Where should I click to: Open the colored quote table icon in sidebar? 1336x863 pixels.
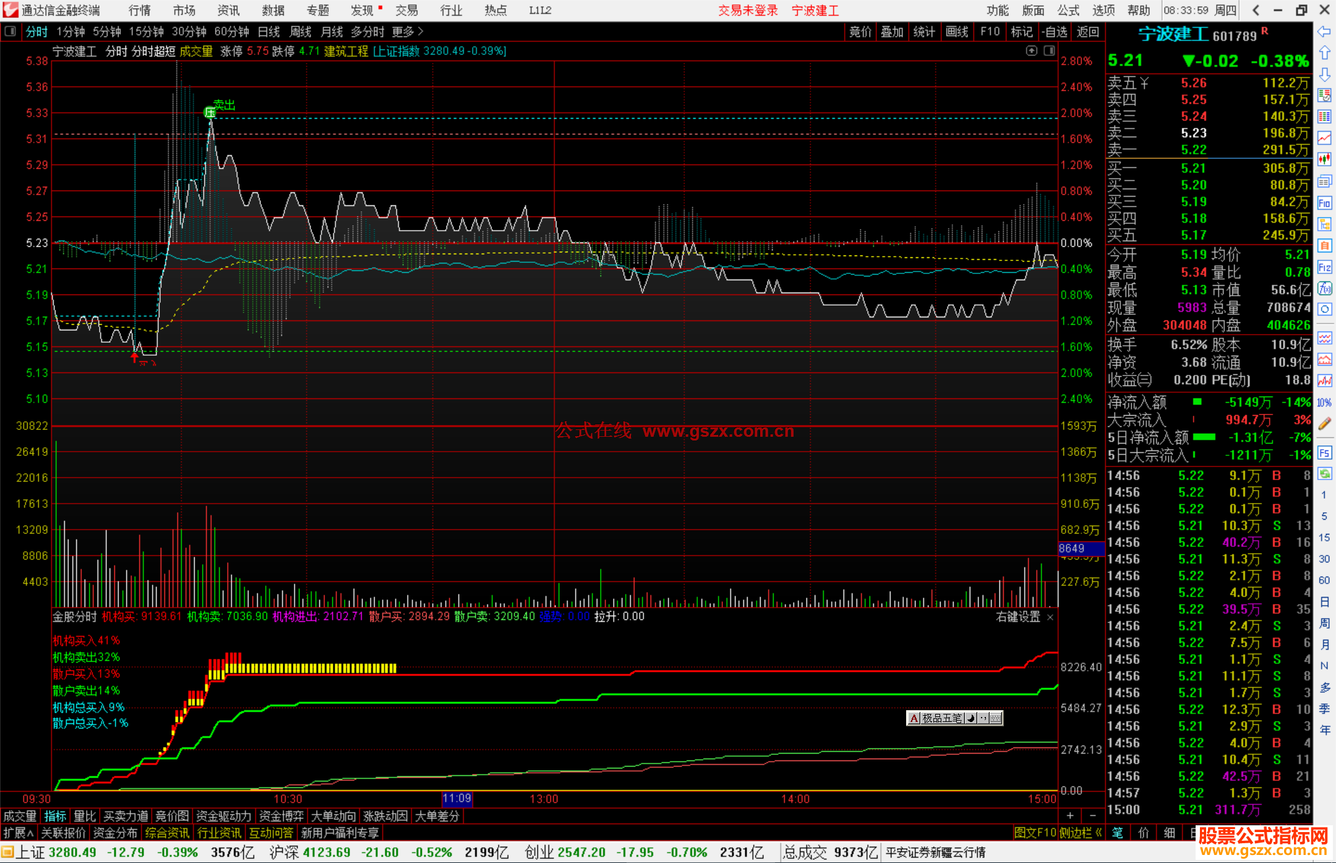1324,117
